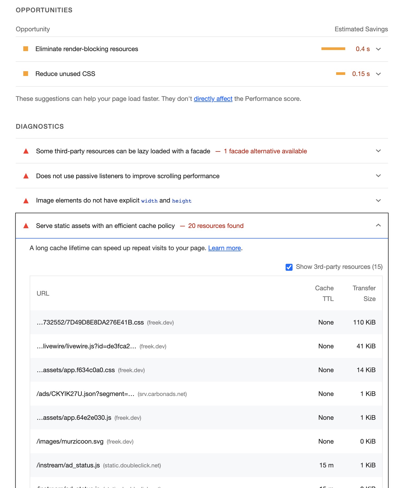Click red triangle beside cache policy audit
Image resolution: width=407 pixels, height=488 pixels.
pyautogui.click(x=26, y=226)
